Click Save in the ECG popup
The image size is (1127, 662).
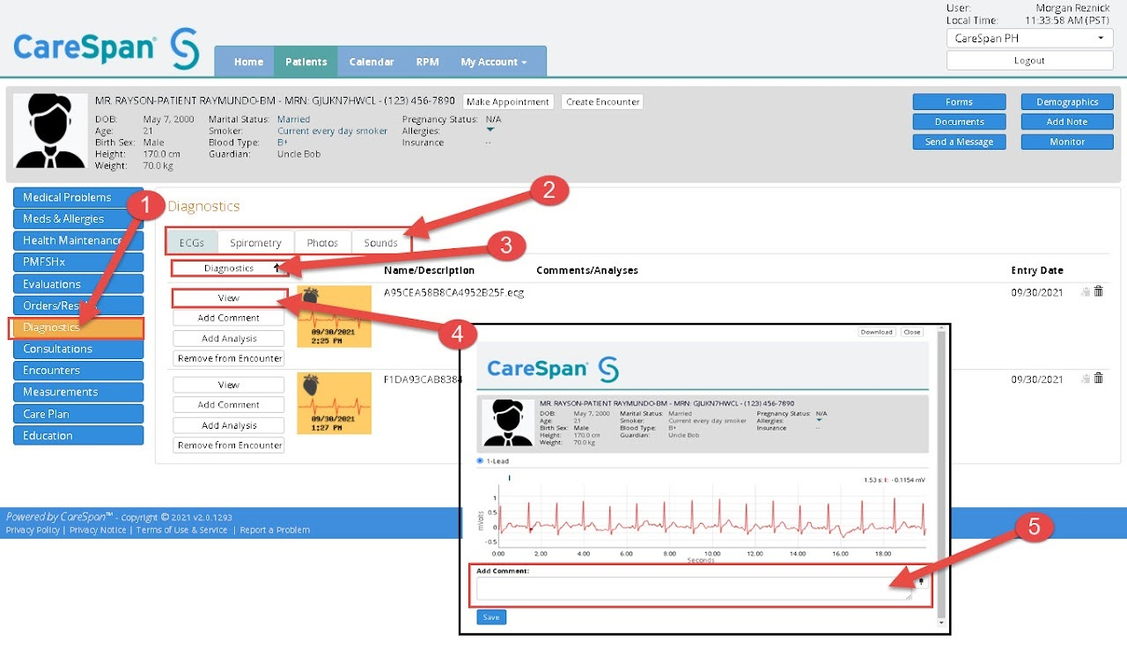(491, 617)
